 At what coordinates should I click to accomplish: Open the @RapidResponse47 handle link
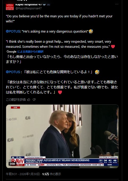pos(28,8)
